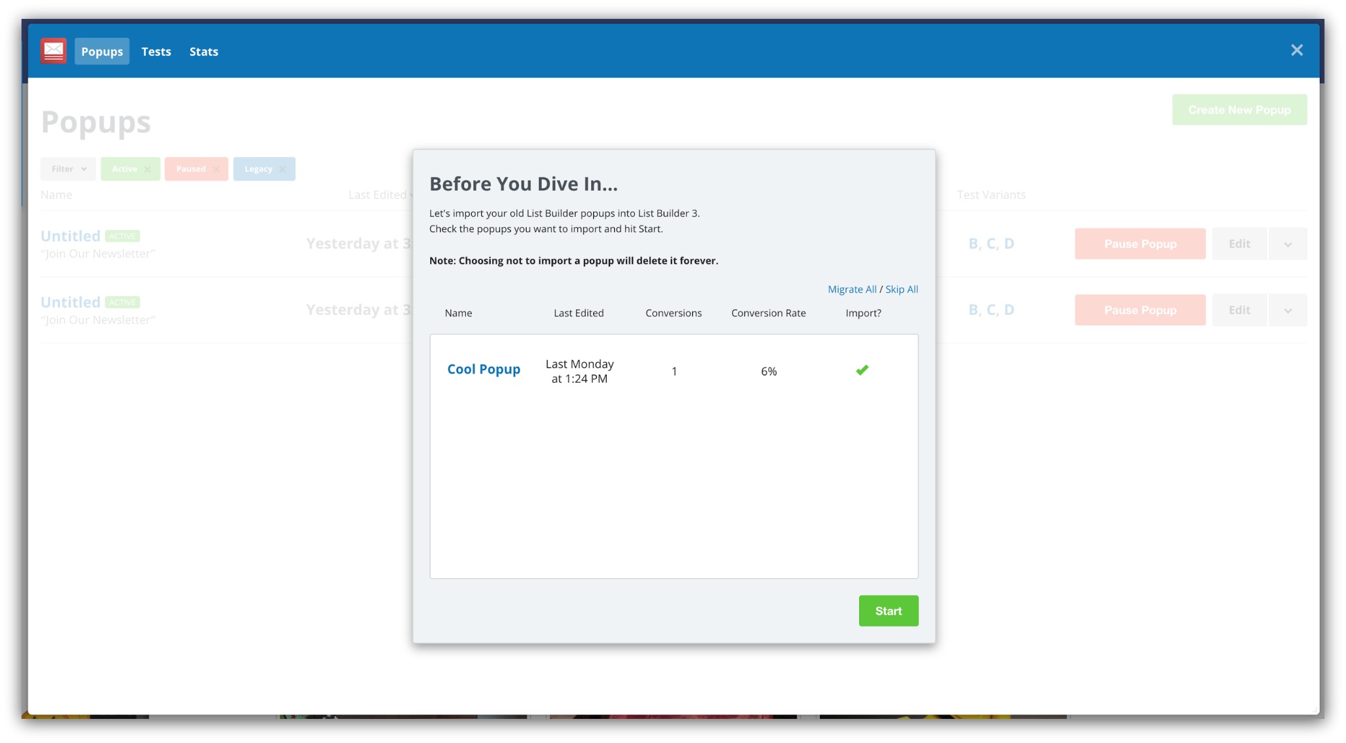Click the 6% conversion rate value

(768, 371)
